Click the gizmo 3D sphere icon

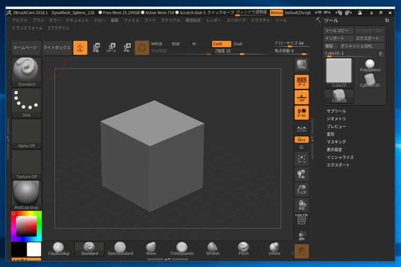pyautogui.click(x=142, y=48)
